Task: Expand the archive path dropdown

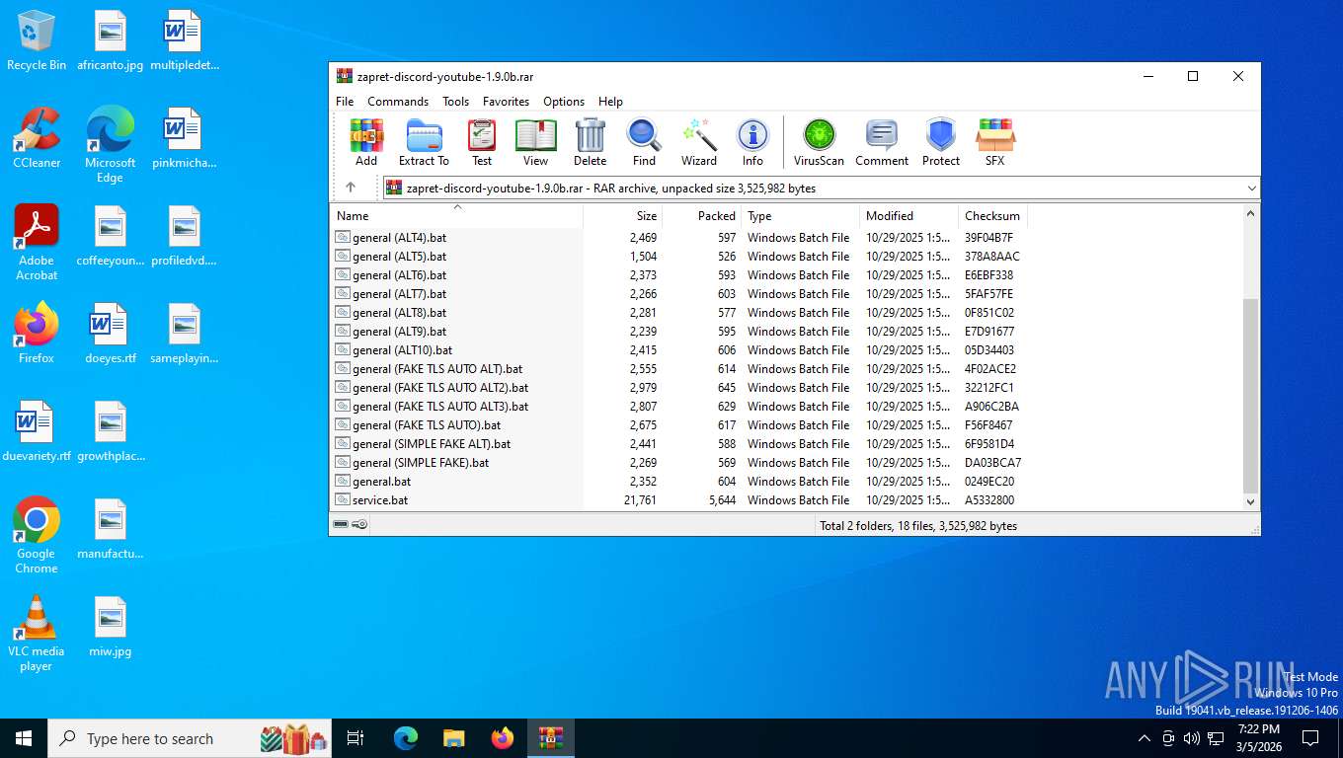Action: pyautogui.click(x=1251, y=188)
